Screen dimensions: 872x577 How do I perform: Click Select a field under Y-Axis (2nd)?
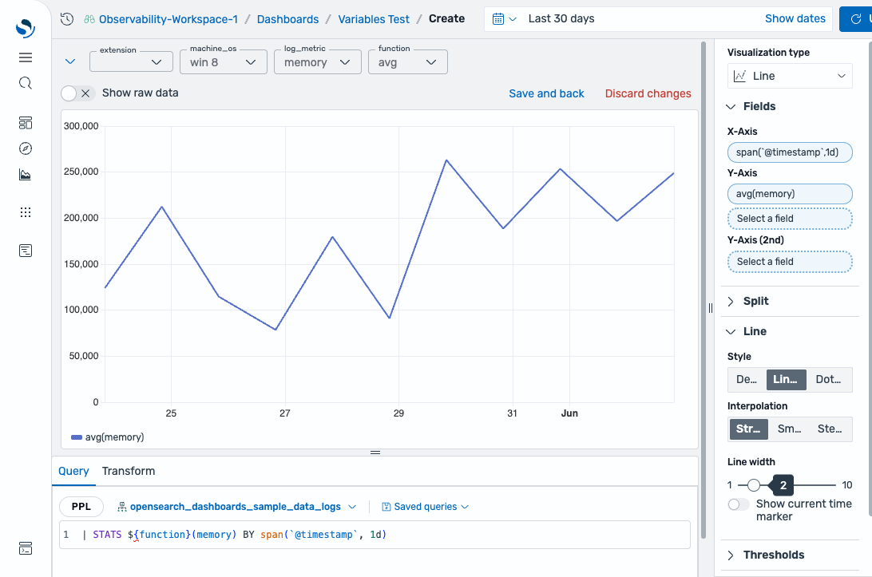[x=790, y=262]
